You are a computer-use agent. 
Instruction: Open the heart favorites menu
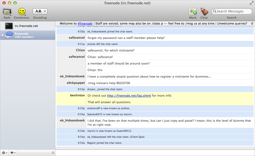click(x=13, y=152)
